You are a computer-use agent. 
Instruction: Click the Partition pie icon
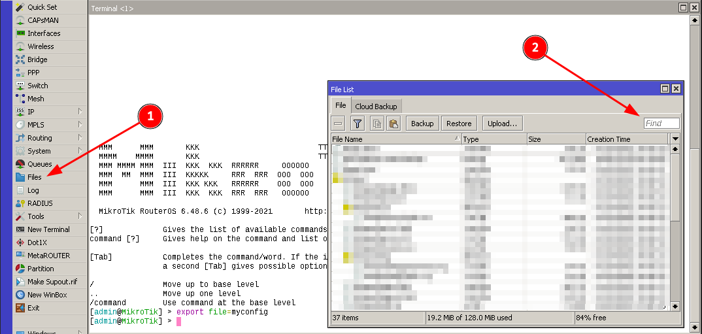[x=20, y=269]
